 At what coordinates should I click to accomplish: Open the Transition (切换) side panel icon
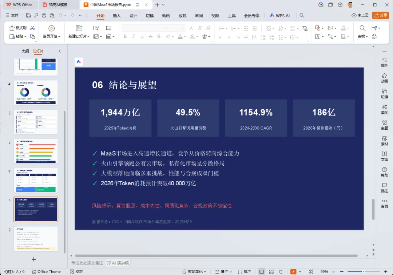385,94
